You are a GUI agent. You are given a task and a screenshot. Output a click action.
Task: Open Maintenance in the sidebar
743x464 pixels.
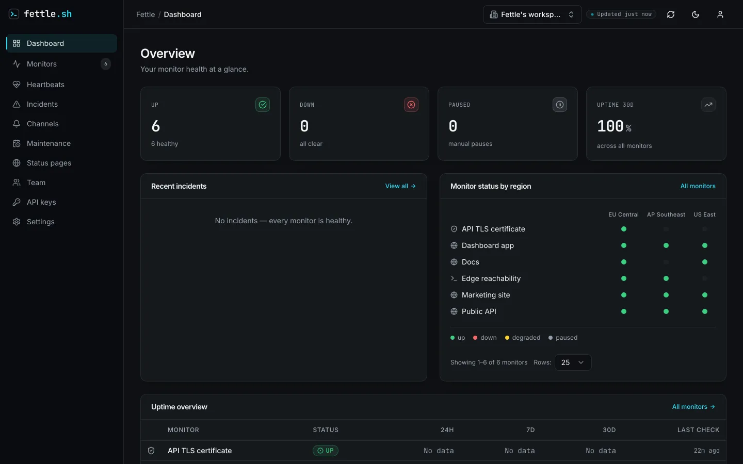click(x=62, y=143)
